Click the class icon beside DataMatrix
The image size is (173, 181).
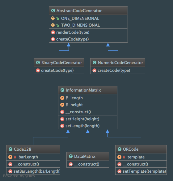pyautogui.click(x=71, y=156)
